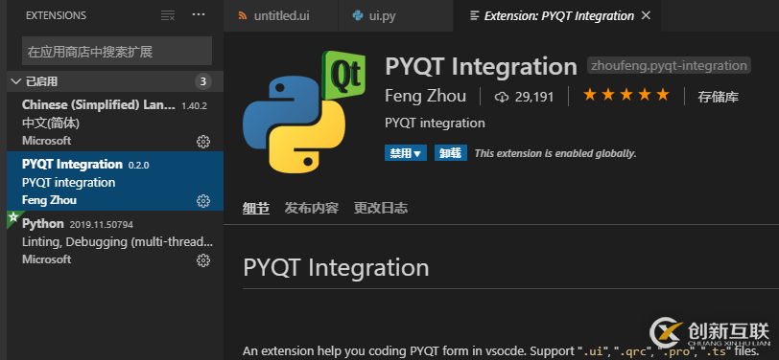Screen dimensions: 779x360
Task: Select the PYQT Integration extension in list
Action: tap(115, 181)
